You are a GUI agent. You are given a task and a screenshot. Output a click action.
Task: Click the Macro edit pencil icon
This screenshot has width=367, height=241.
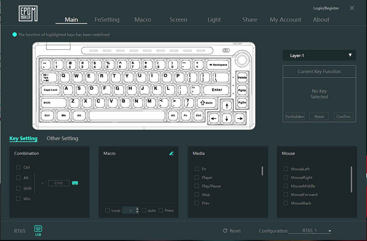[171, 153]
